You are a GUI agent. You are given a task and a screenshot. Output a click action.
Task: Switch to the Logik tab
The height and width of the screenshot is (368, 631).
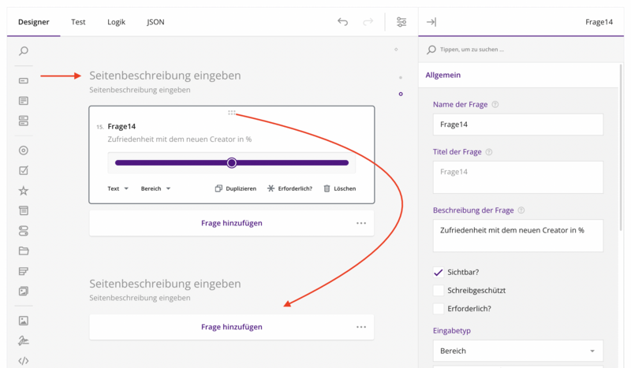pyautogui.click(x=116, y=22)
